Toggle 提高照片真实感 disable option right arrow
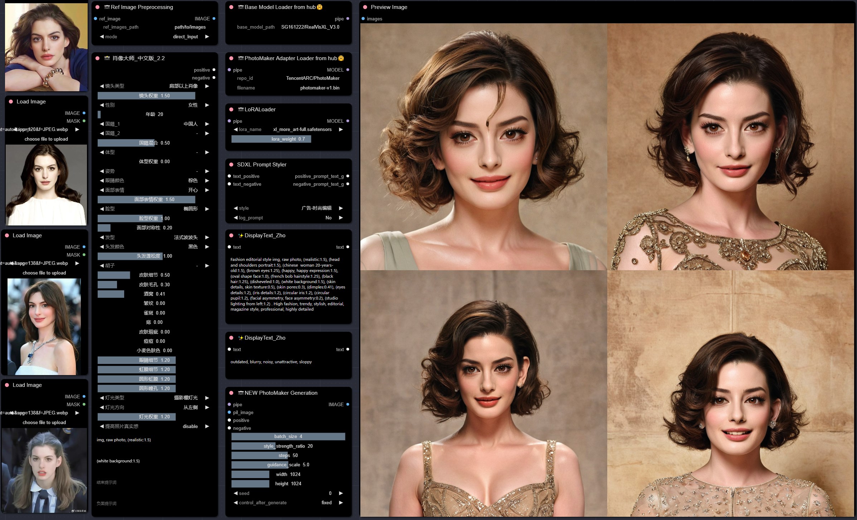Viewport: 857px width, 520px height. pyautogui.click(x=207, y=426)
